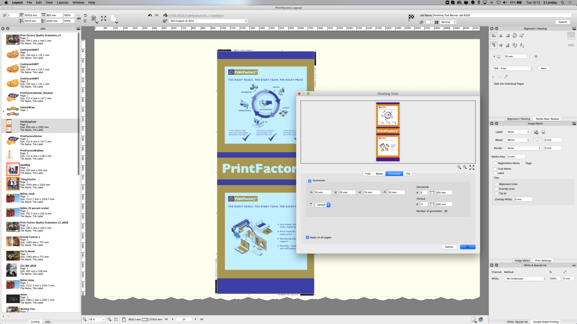Click the VUTEk HS125 Pro printer link
Viewport: 577px width, 324px height.
(x=196, y=15)
